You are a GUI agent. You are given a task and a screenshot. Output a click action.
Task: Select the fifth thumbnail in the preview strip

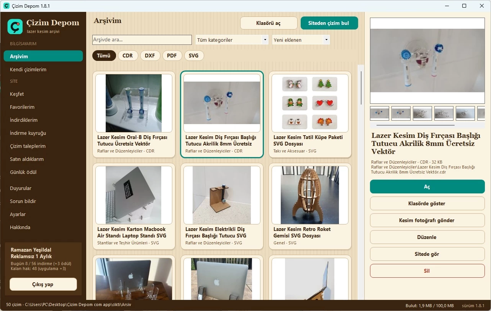(465, 113)
